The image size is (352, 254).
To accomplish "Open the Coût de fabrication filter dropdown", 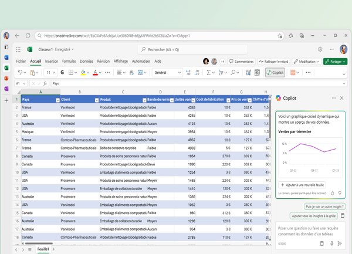I will coord(228,100).
